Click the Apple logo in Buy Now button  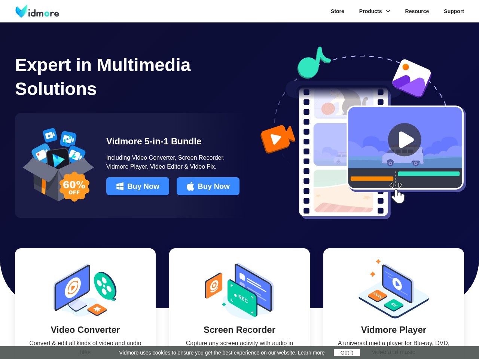[x=190, y=186]
